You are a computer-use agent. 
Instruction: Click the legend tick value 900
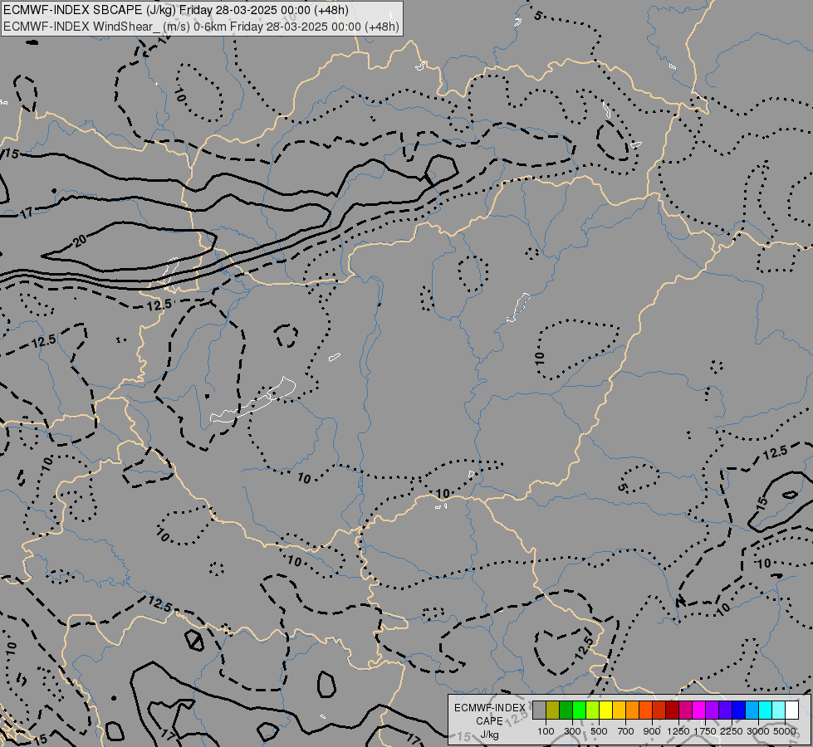[x=652, y=731]
